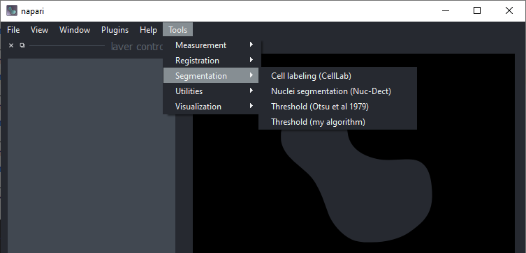526x253 pixels.
Task: Run Cell labeling (CellLab)
Action: 338,76
